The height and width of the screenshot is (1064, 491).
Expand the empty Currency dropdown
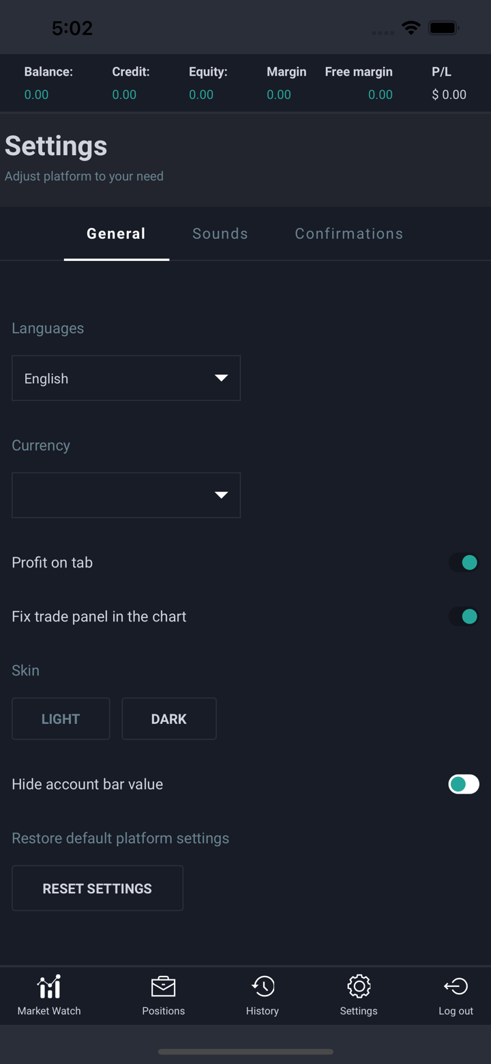(126, 495)
